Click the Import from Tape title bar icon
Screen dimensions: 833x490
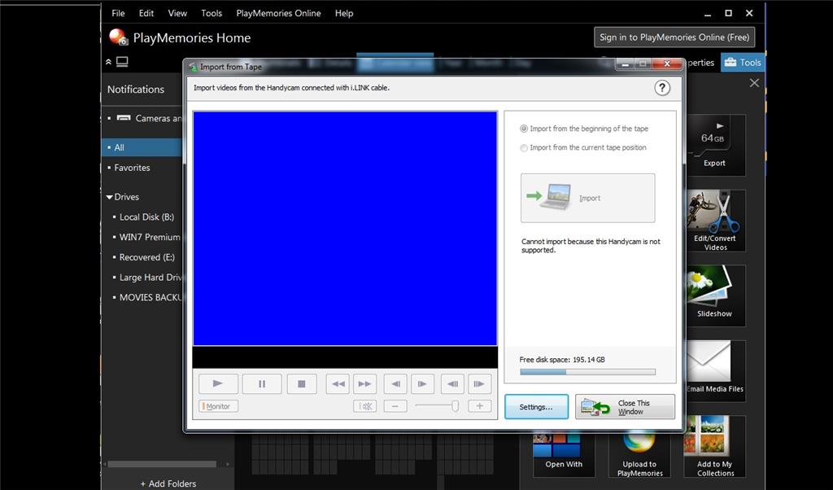pyautogui.click(x=192, y=67)
